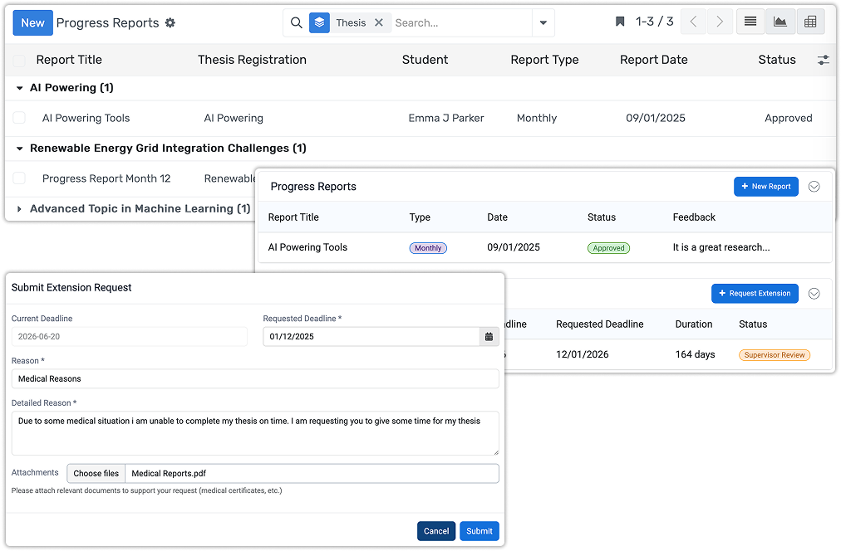Open list view in Progress Reports
Image resolution: width=841 pixels, height=551 pixels.
coord(750,22)
